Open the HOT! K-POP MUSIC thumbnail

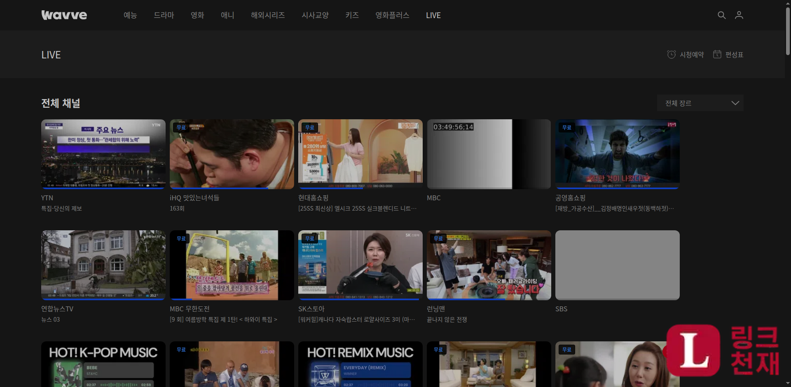click(103, 364)
